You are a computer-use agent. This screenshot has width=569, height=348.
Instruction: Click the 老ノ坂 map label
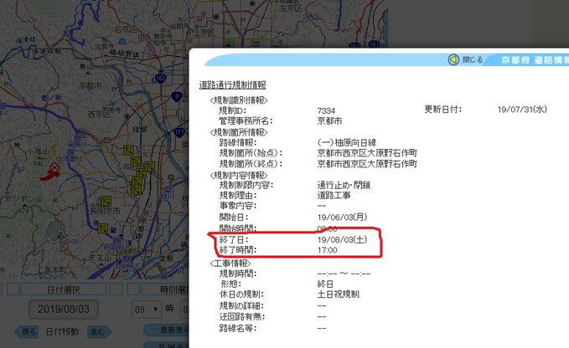[x=51, y=97]
